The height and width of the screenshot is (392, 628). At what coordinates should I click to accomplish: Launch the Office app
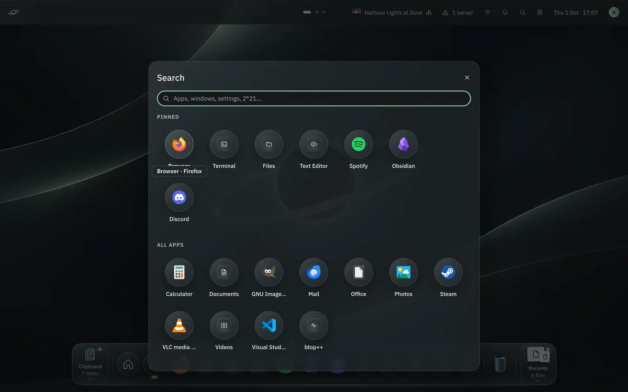tap(358, 272)
